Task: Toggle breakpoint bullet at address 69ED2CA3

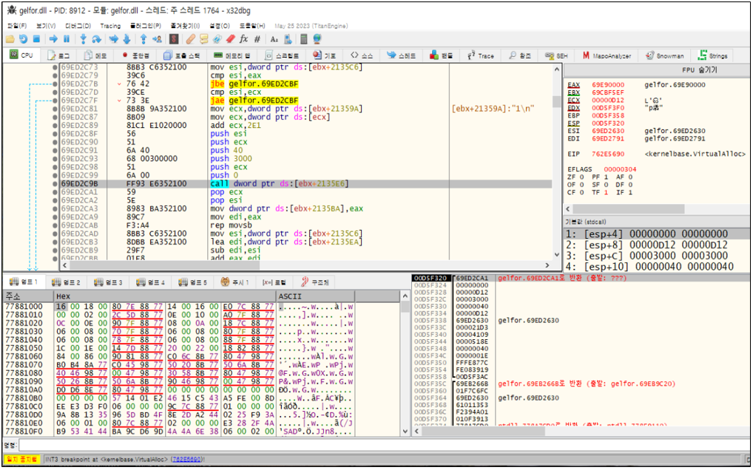Action: (55, 208)
